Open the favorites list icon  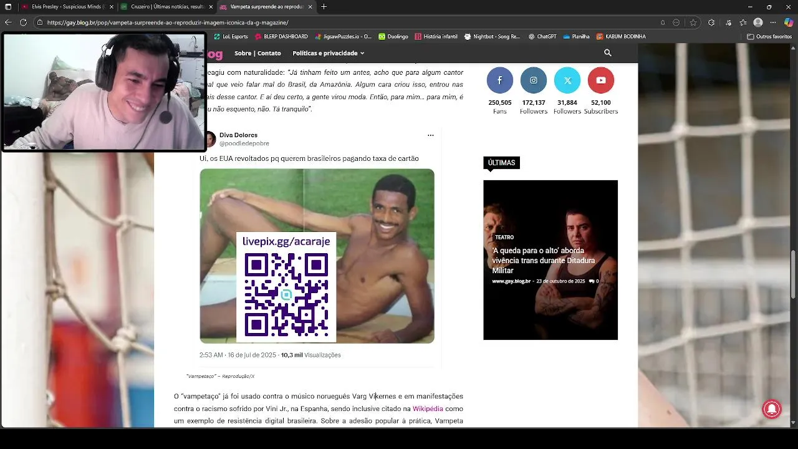click(x=743, y=22)
